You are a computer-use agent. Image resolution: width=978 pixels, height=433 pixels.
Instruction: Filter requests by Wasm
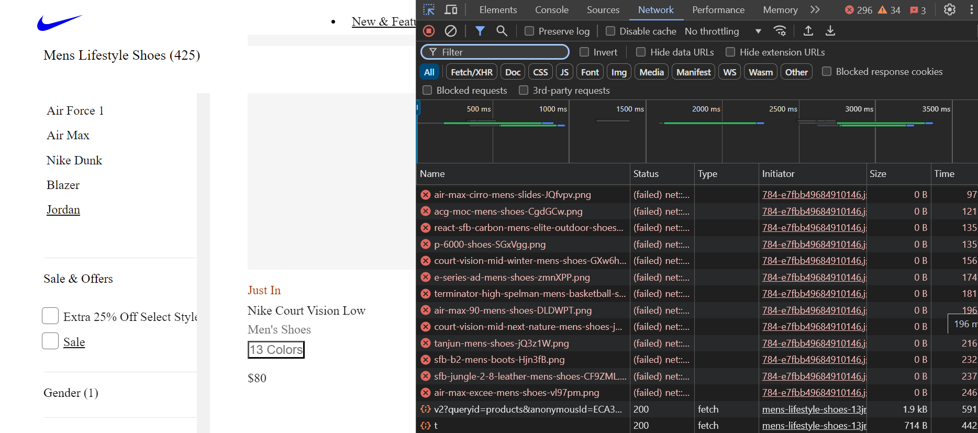pos(760,72)
